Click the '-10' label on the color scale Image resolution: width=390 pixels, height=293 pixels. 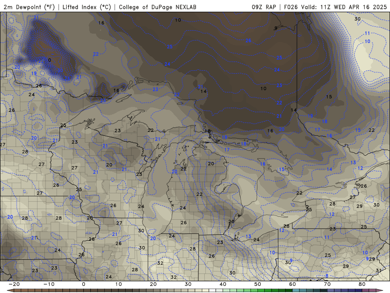[x=49, y=284]
